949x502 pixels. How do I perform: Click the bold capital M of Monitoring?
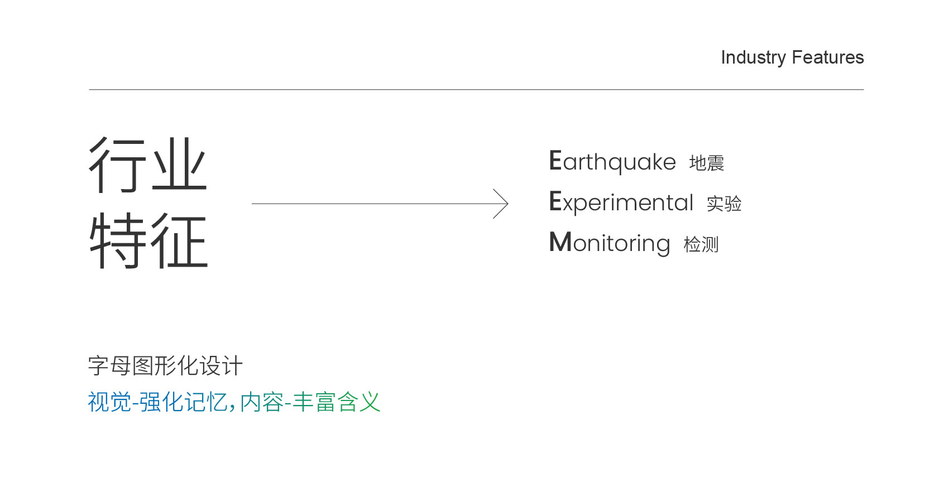(x=560, y=242)
